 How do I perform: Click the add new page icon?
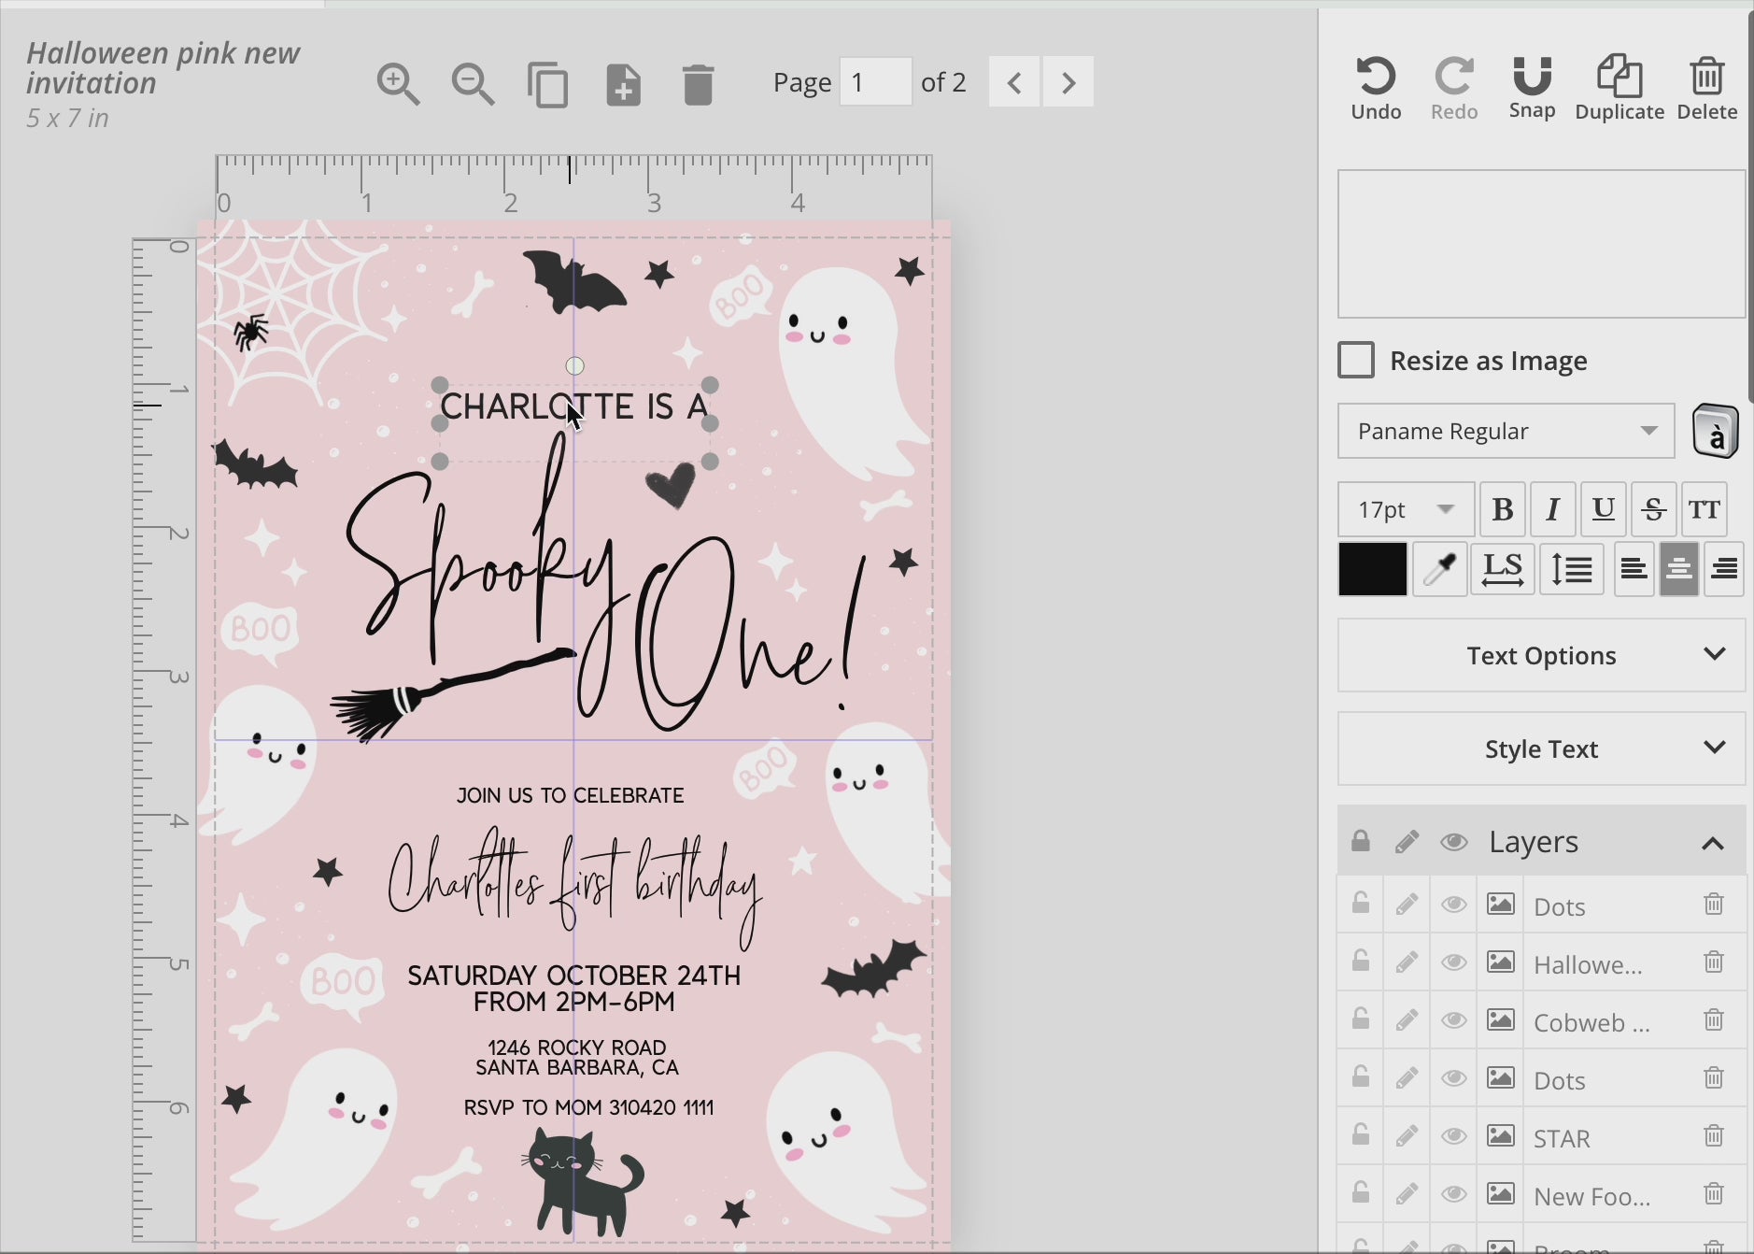(623, 84)
